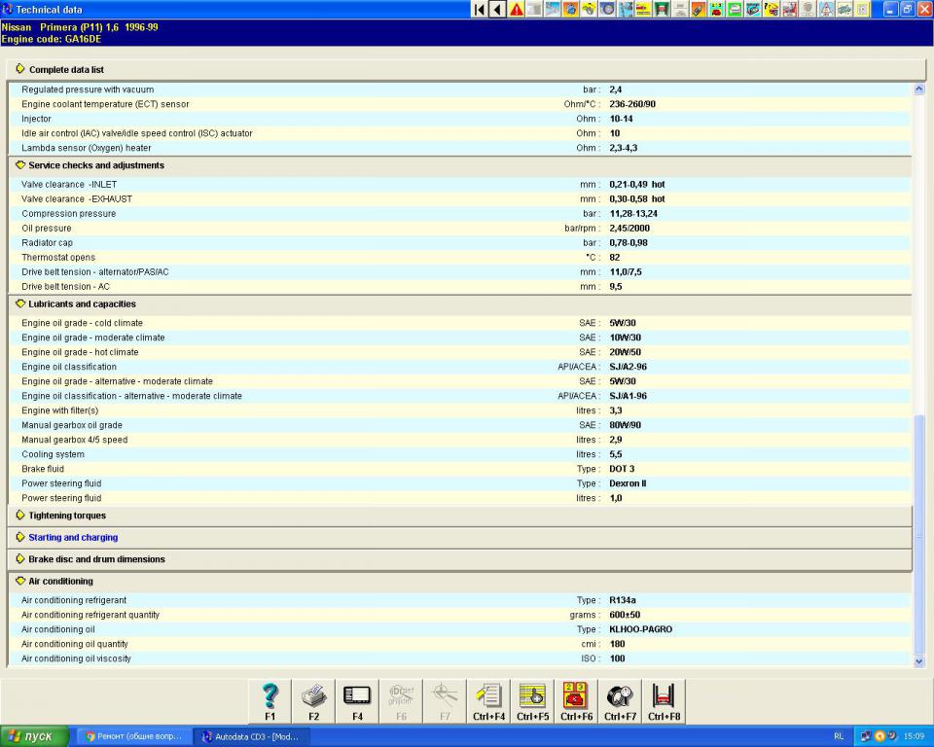
Task: Click the Injector resistance row
Action: 460,119
